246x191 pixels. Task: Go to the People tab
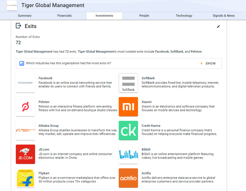click(x=144, y=16)
